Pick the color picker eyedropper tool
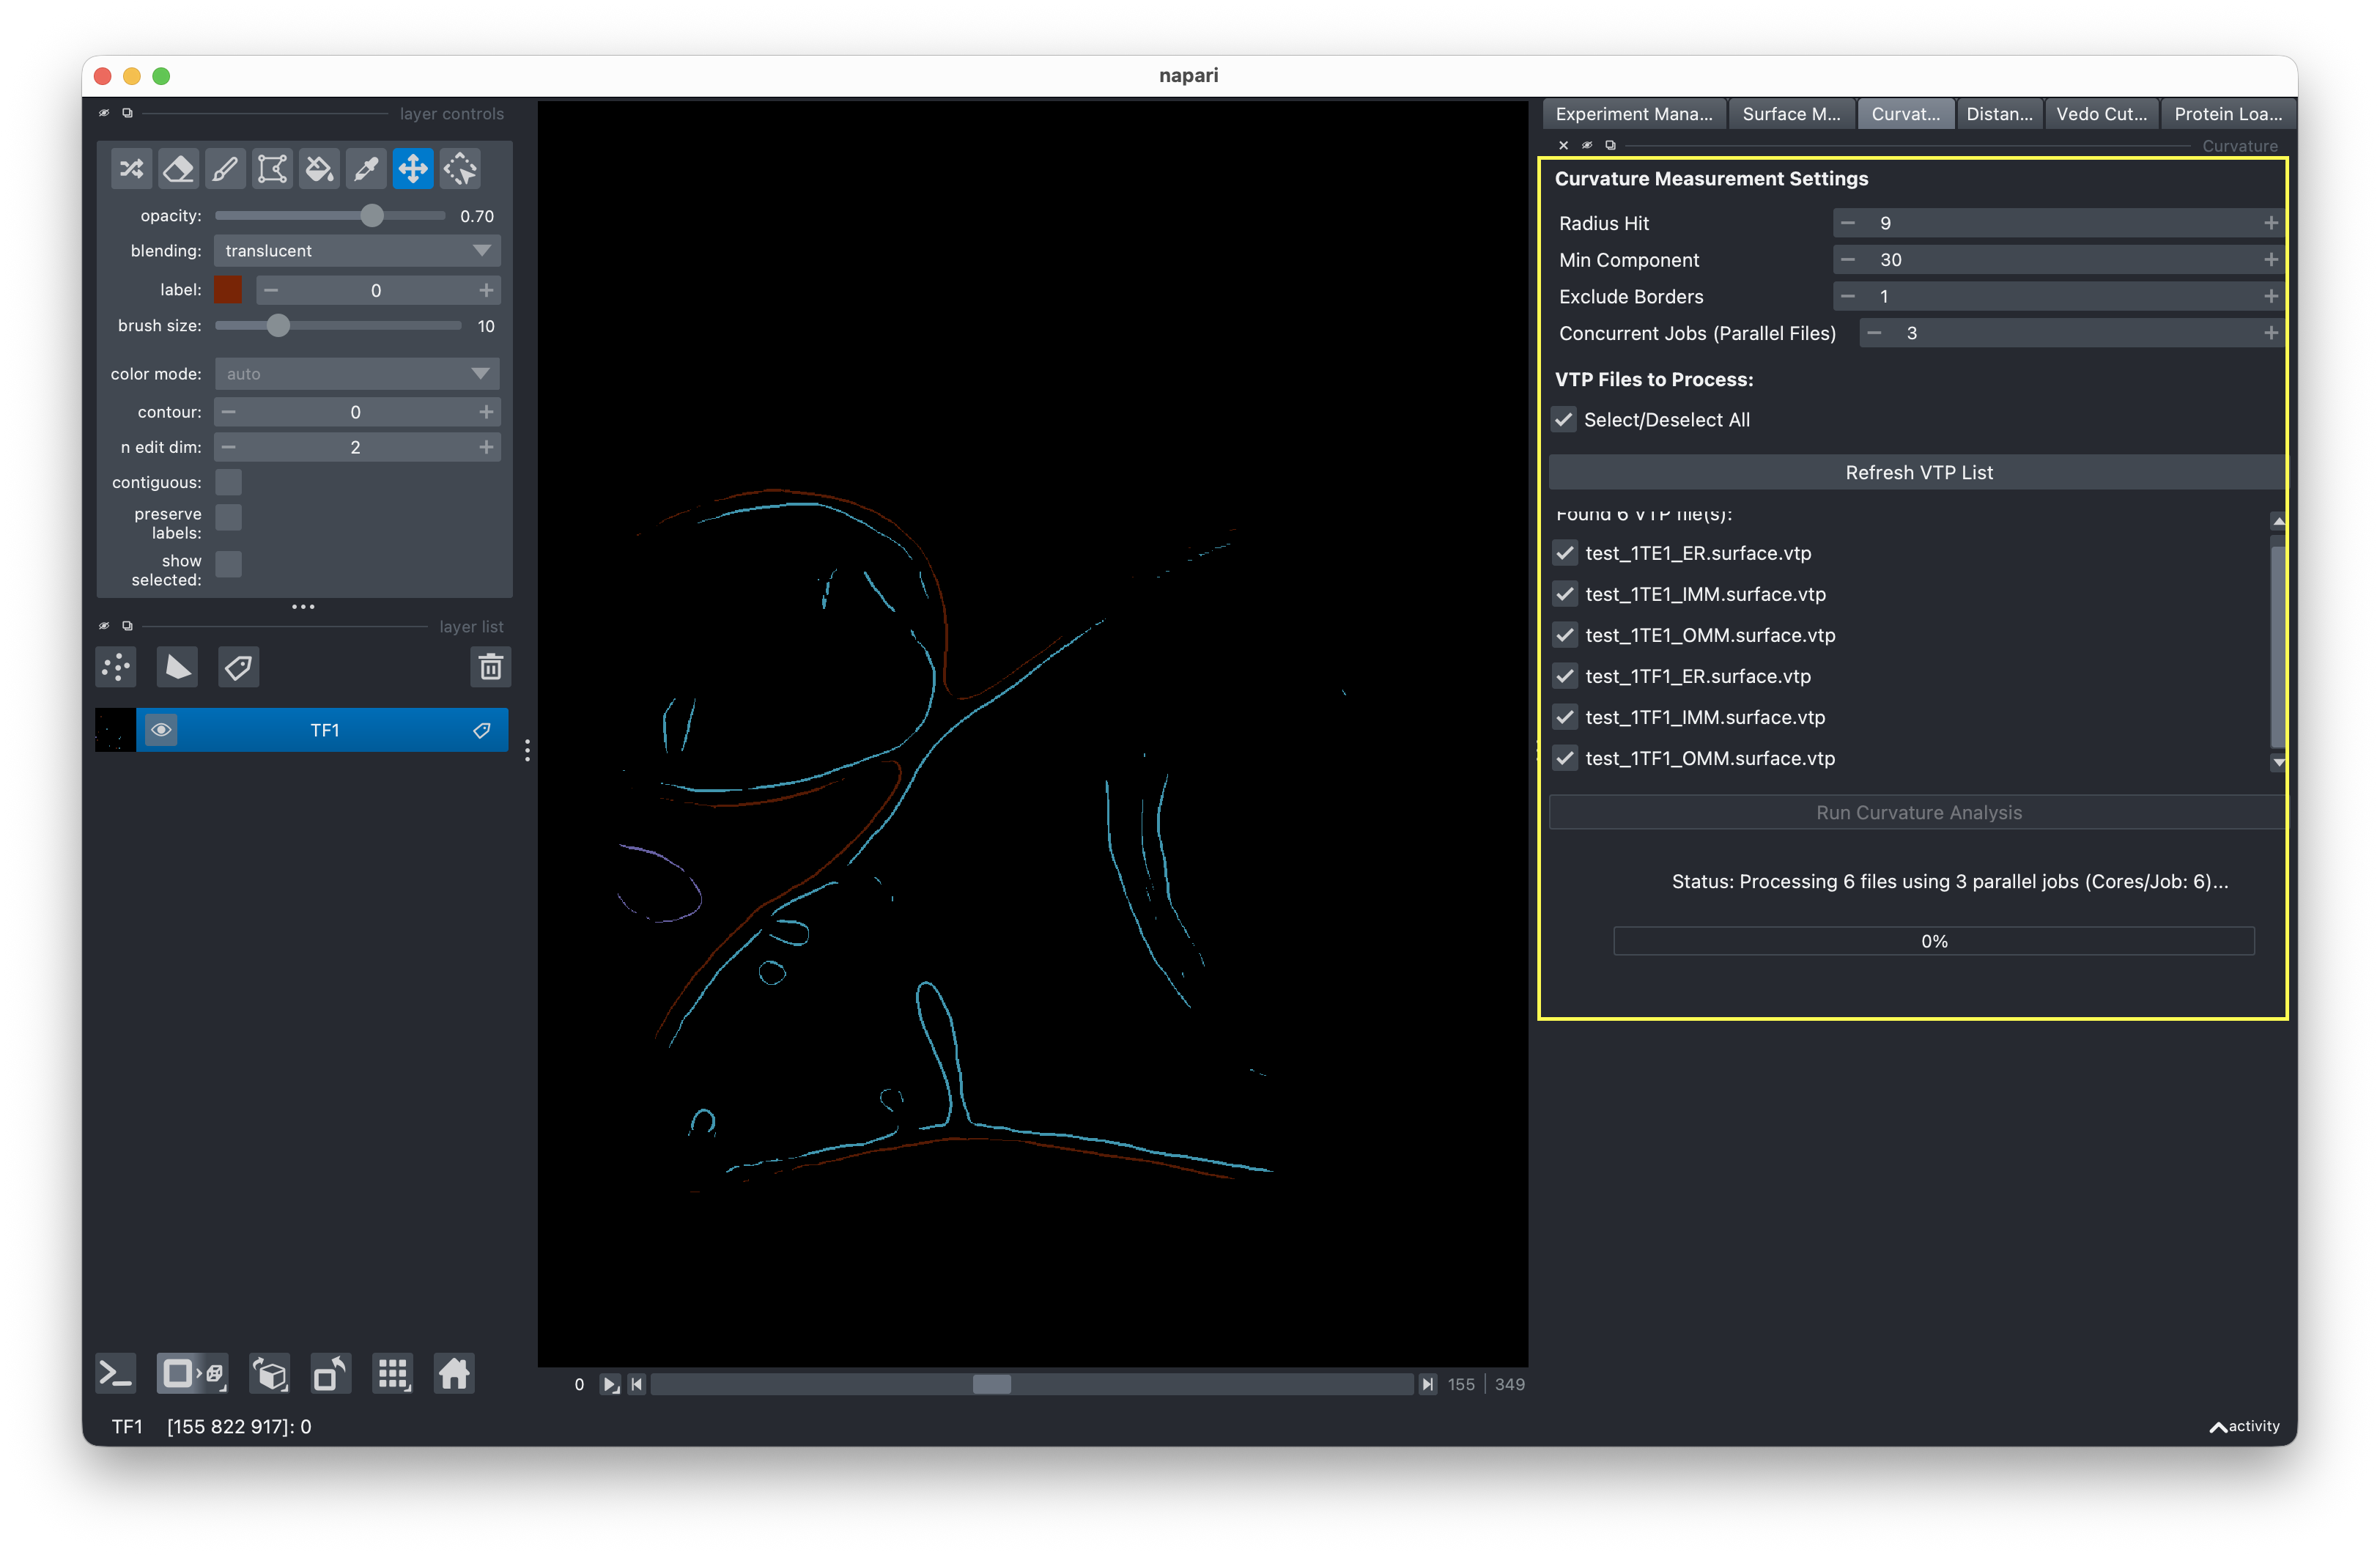 tap(366, 169)
